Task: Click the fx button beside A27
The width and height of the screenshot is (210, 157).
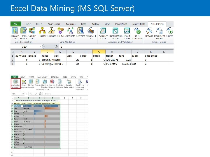Action: (40, 94)
